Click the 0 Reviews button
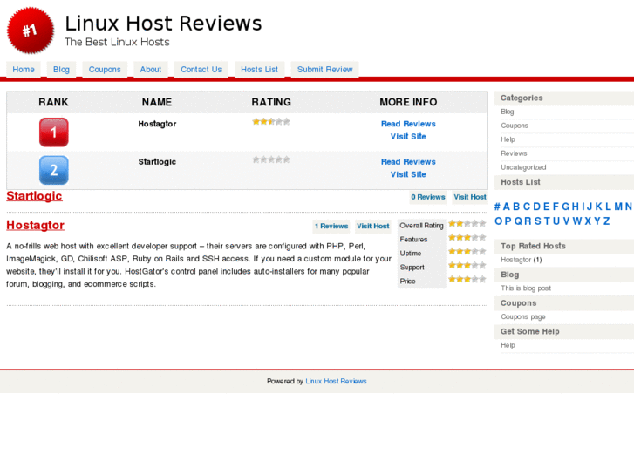This screenshot has height=475, width=634. tap(428, 197)
